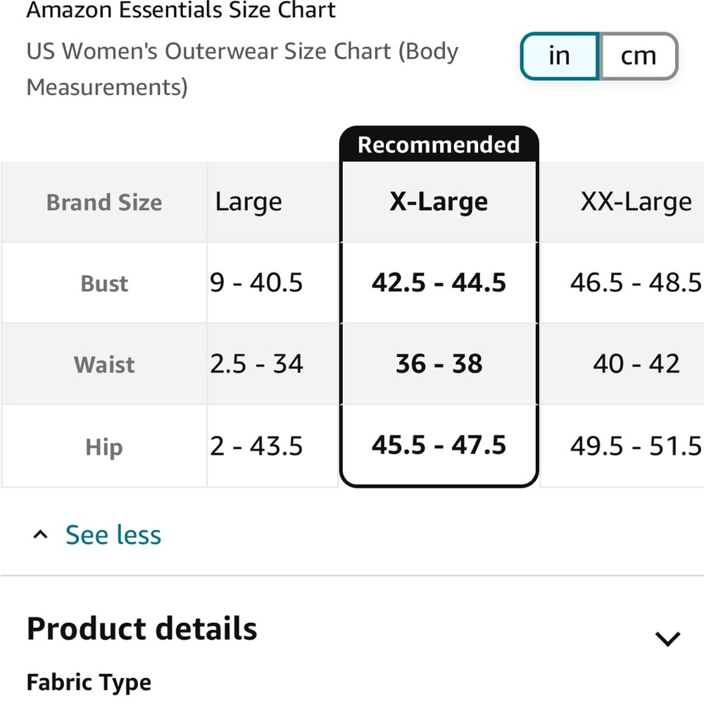704x704 pixels.
Task: Collapse the size chart via See less
Action: 113,535
